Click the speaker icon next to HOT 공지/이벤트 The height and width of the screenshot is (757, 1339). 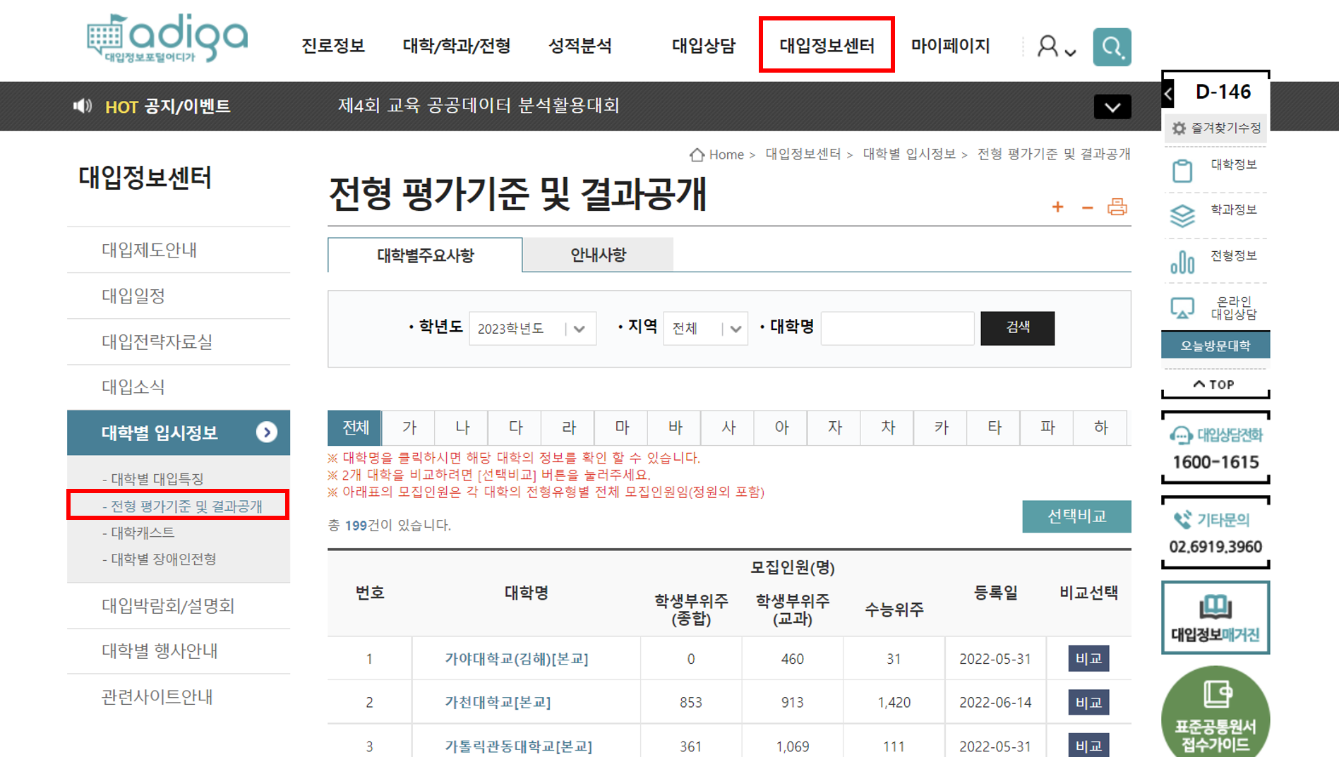point(83,106)
